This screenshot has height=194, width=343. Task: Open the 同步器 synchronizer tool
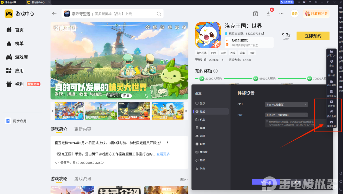(331, 103)
